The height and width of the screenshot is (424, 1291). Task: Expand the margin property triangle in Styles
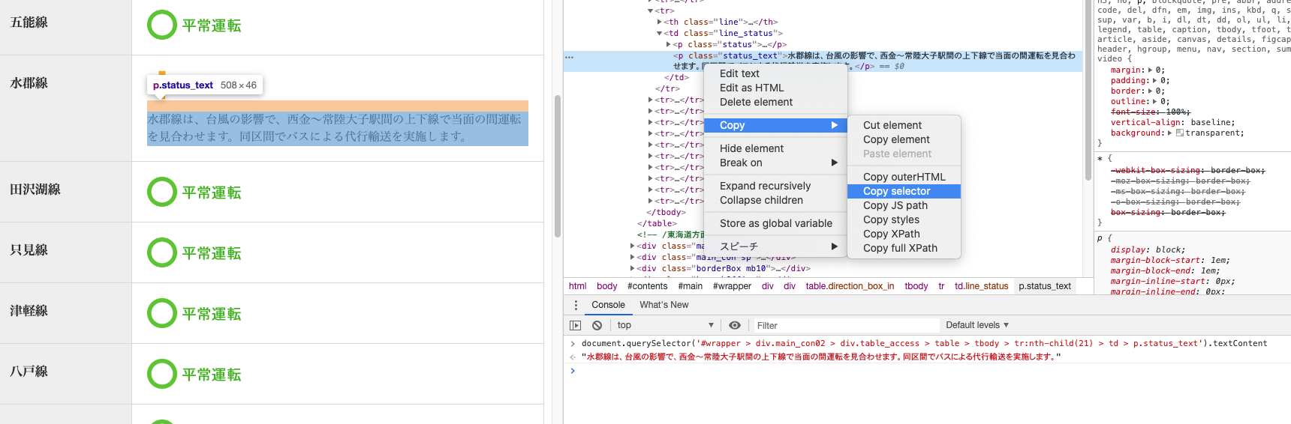[1151, 70]
